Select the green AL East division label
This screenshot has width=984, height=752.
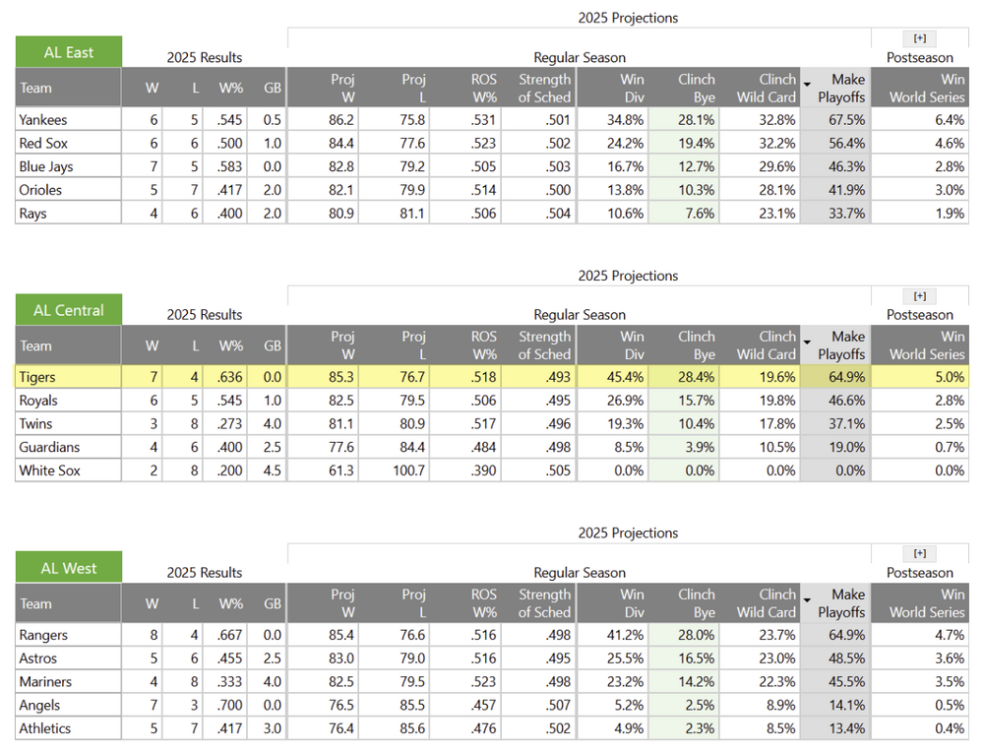coord(68,52)
